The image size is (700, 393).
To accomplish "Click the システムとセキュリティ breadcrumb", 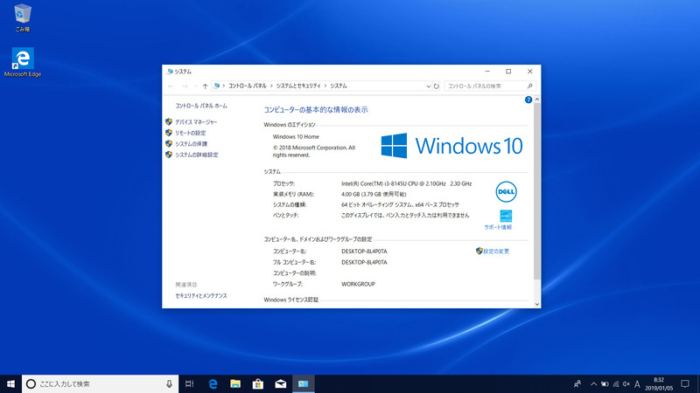I will [x=298, y=86].
